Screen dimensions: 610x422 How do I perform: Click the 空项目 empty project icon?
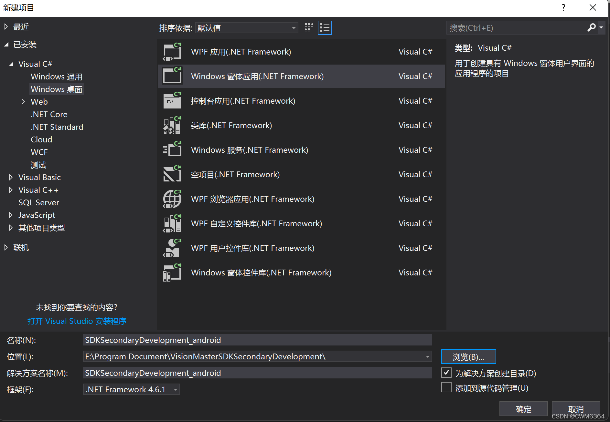pos(172,174)
